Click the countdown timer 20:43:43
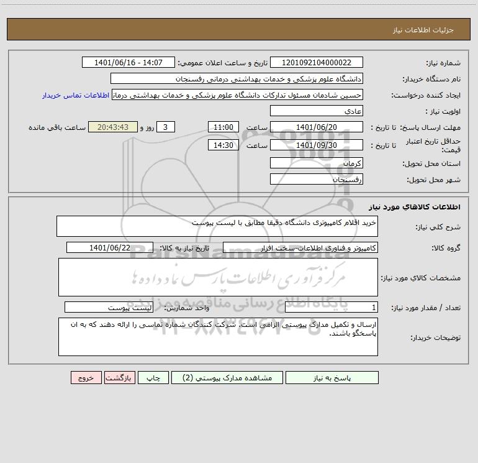Image resolution: width=478 pixels, height=463 pixels. click(113, 127)
